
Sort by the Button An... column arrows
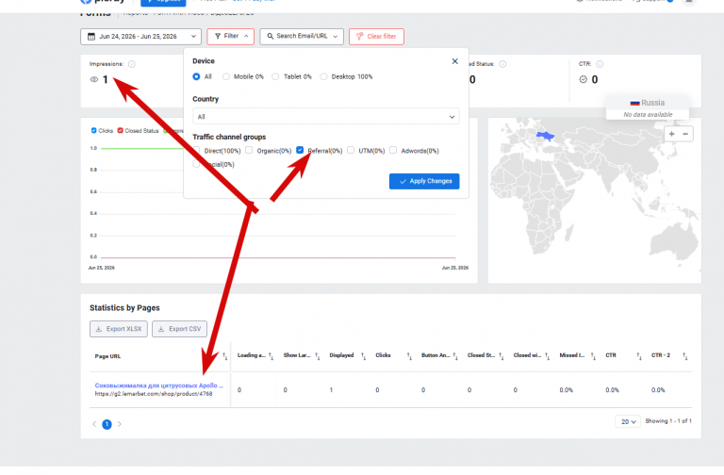point(455,356)
